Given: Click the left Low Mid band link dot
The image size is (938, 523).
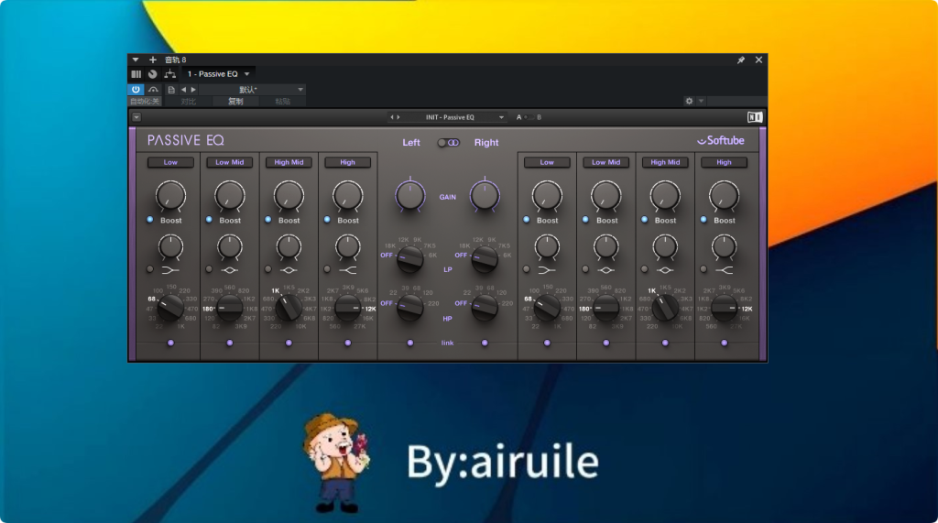Looking at the screenshot, I should [230, 343].
